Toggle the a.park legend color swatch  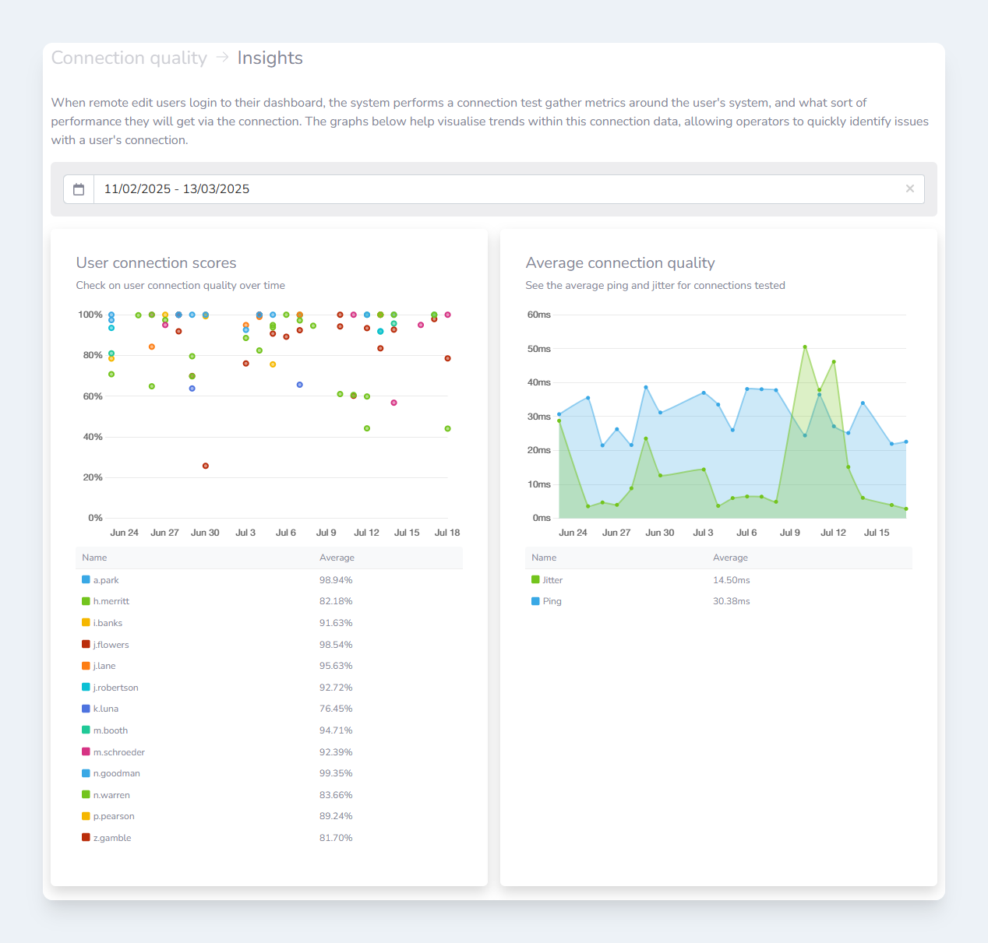[x=86, y=579]
